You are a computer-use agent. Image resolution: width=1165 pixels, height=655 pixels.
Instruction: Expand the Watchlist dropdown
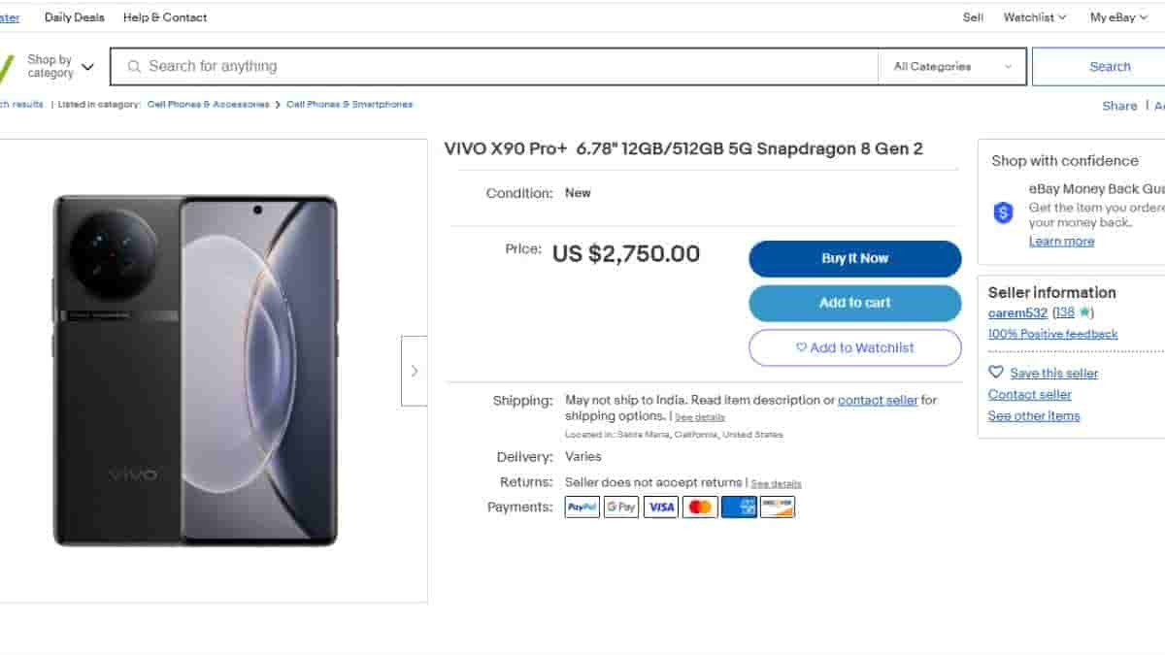1033,16
